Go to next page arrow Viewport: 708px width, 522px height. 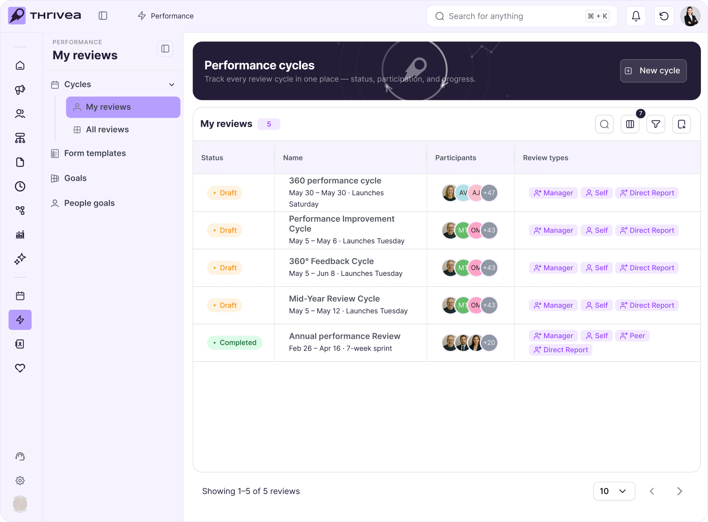click(x=680, y=491)
